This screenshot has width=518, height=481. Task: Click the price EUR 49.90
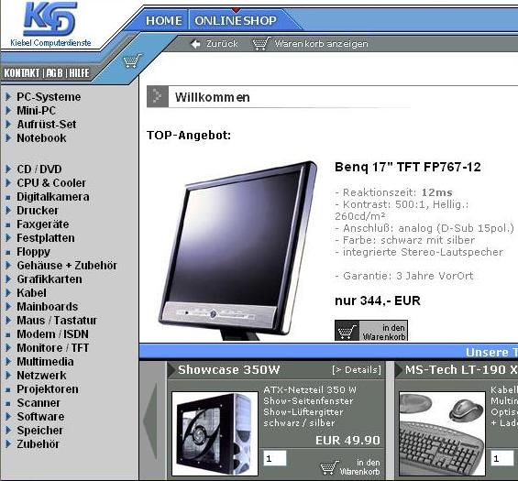(x=347, y=440)
